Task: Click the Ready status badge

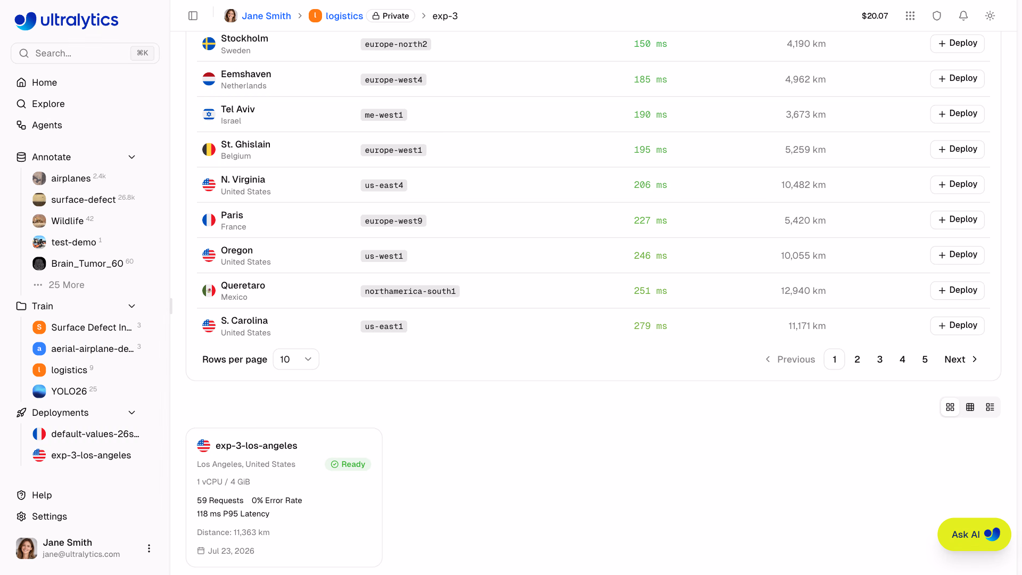Action: click(348, 464)
